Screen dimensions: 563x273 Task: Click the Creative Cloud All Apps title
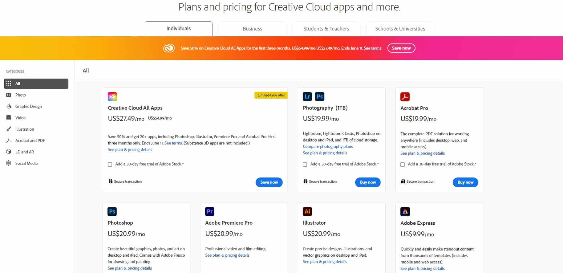coord(135,108)
